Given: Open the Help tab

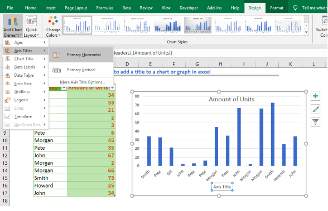Looking at the screenshot, I should click(x=235, y=8).
